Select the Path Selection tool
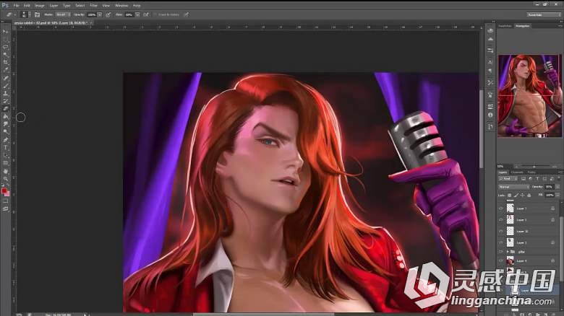The width and height of the screenshot is (564, 316). tap(5, 155)
